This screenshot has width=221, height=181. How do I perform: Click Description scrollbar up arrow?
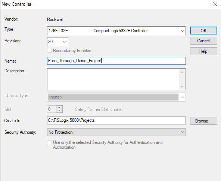coord(182,72)
